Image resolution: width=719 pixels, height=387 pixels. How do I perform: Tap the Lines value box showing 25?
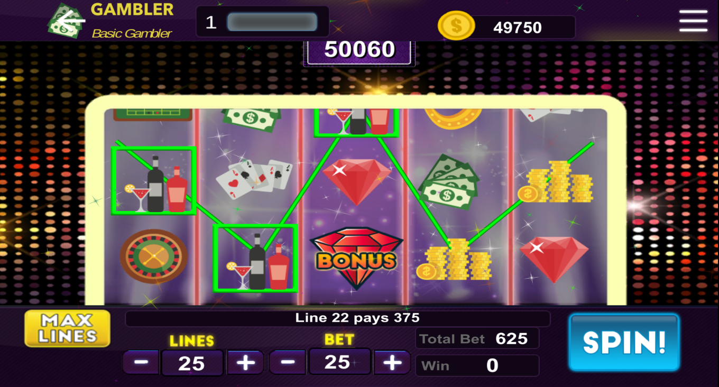(192, 363)
